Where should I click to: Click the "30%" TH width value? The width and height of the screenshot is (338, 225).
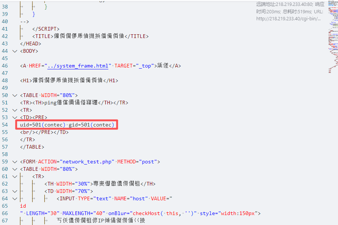82,184
